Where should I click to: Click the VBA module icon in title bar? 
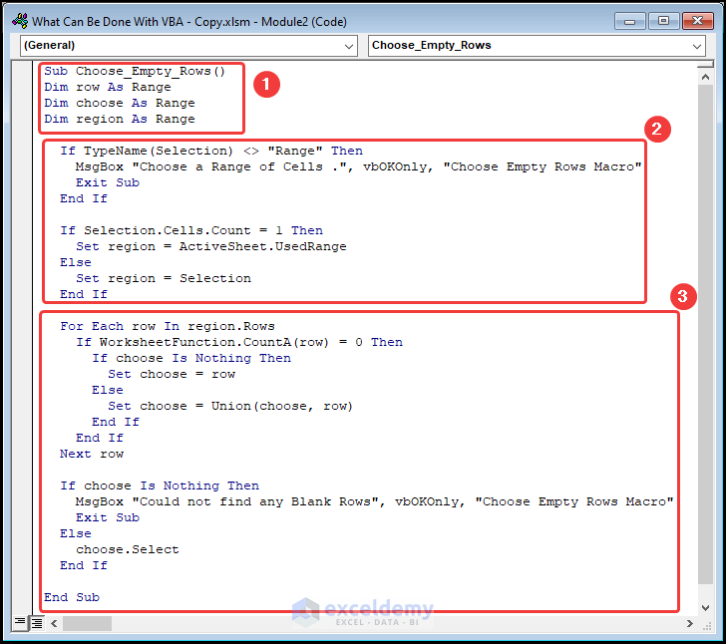coord(20,21)
